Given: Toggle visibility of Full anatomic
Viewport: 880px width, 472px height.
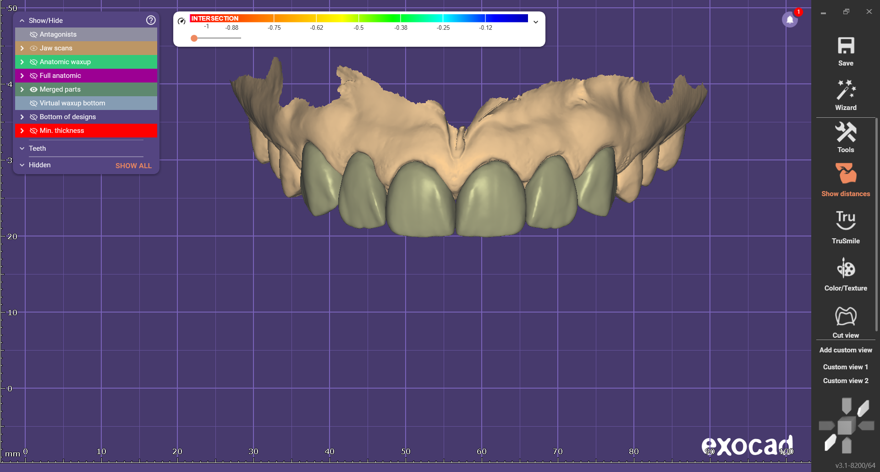Looking at the screenshot, I should [x=33, y=76].
